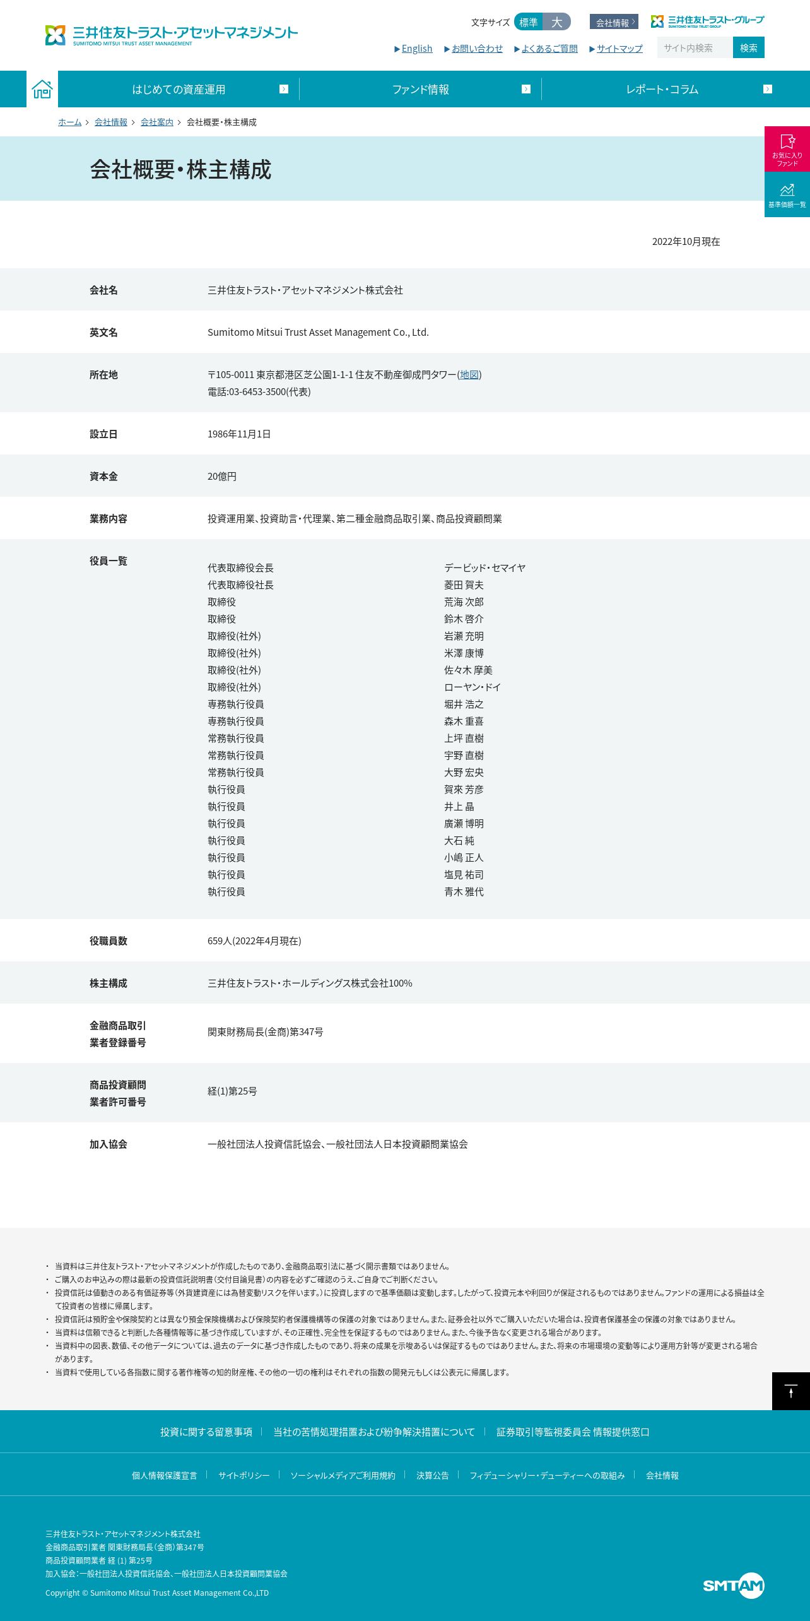Expand the ファンド情報 arrow
The height and width of the screenshot is (1621, 810).
[526, 89]
